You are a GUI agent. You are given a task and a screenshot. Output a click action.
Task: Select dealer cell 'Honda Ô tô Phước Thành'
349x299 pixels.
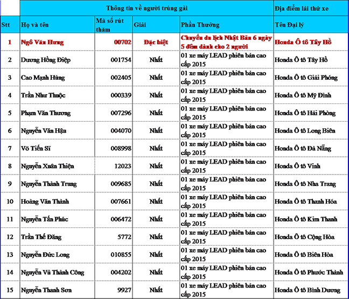(311, 272)
